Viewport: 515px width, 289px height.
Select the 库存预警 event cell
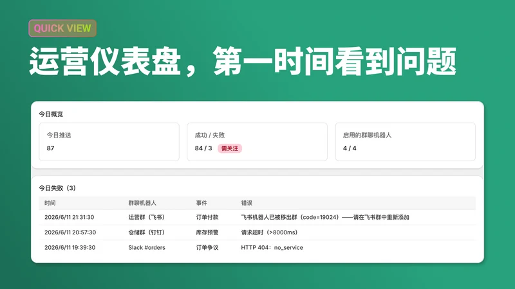(x=207, y=232)
